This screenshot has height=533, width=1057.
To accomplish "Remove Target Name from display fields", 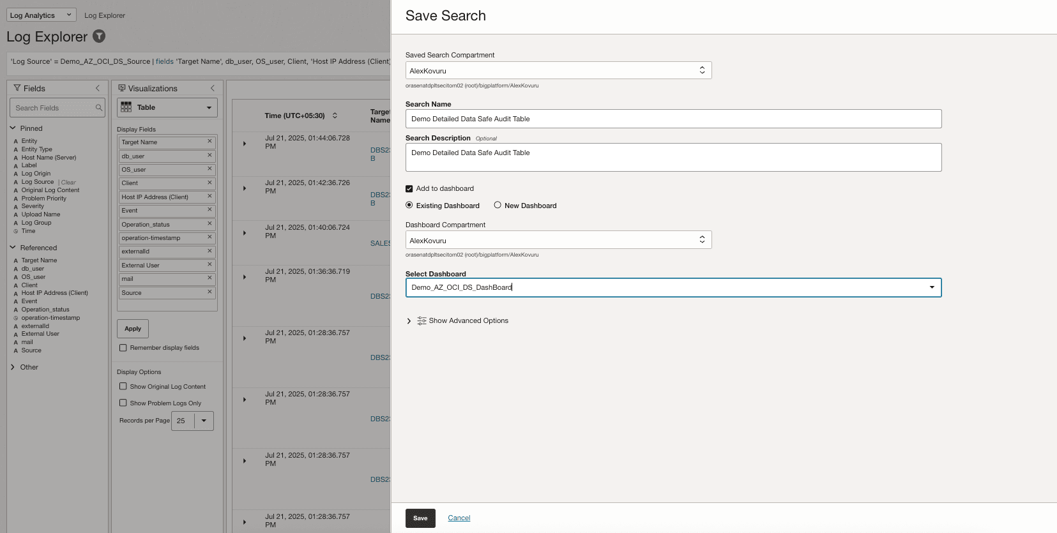I will [x=209, y=142].
